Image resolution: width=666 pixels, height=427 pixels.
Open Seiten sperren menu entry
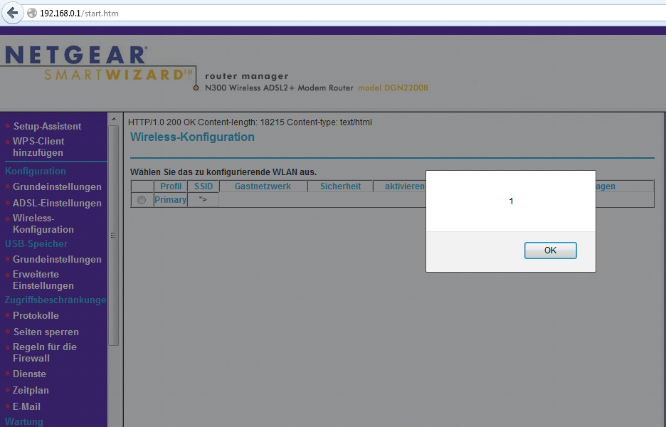[46, 332]
